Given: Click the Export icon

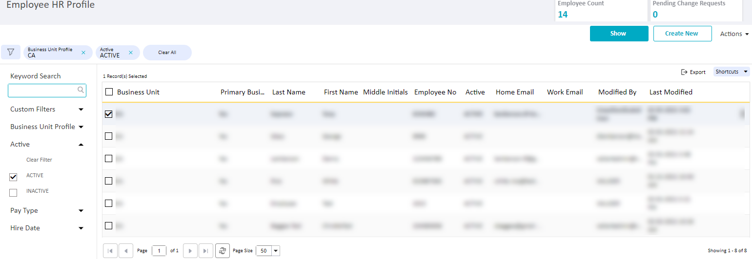Looking at the screenshot, I should coord(684,72).
